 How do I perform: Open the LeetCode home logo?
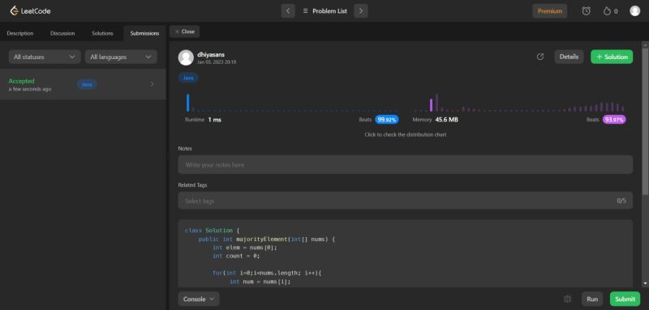[30, 11]
